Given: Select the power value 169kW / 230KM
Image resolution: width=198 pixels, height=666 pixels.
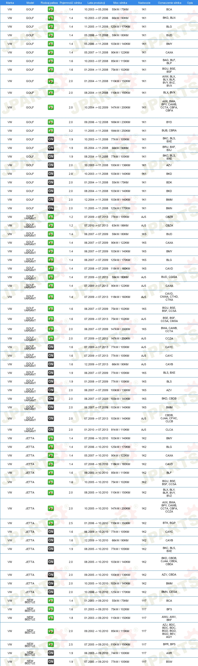Looking at the screenshot, I should 120,122.
